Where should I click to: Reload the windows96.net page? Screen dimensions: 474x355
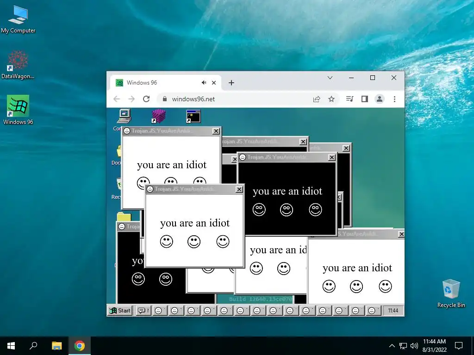(146, 99)
